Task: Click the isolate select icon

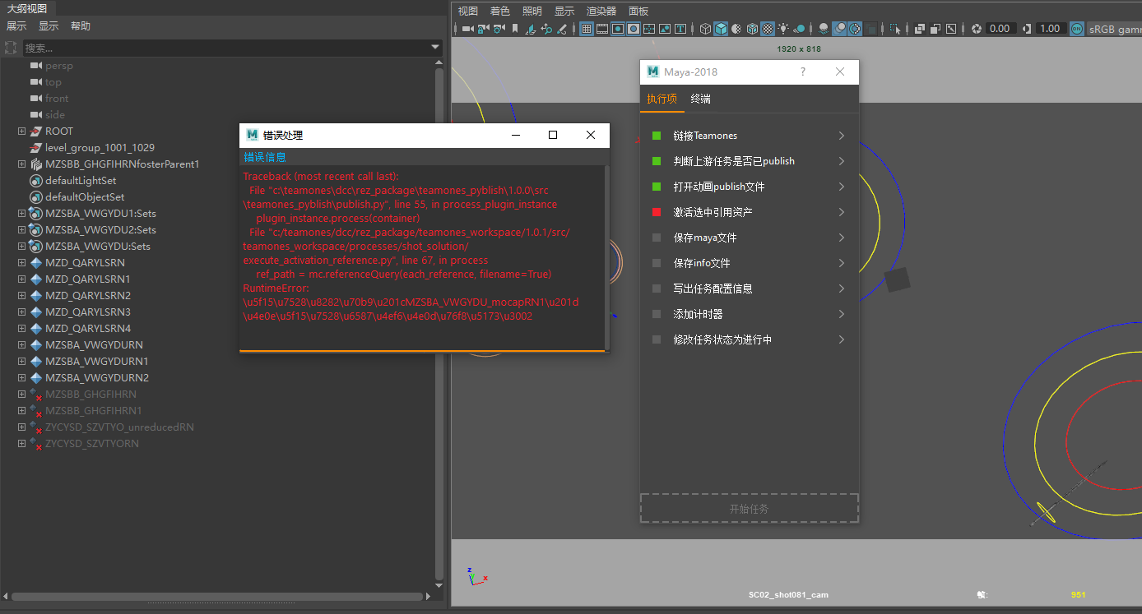Action: click(x=894, y=29)
